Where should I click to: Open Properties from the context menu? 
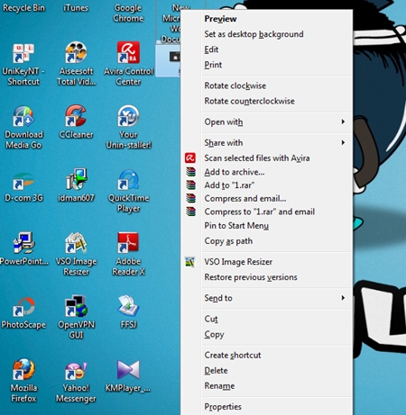coord(223,407)
